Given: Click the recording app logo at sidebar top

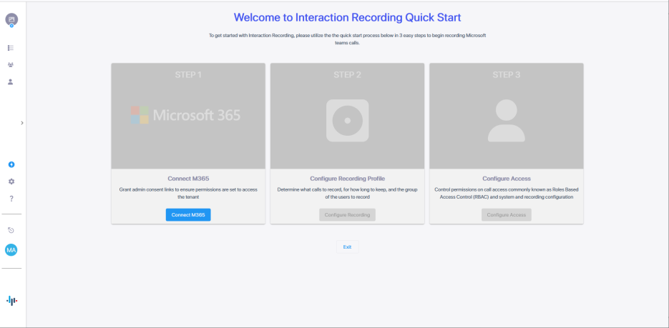Looking at the screenshot, I should tap(11, 19).
